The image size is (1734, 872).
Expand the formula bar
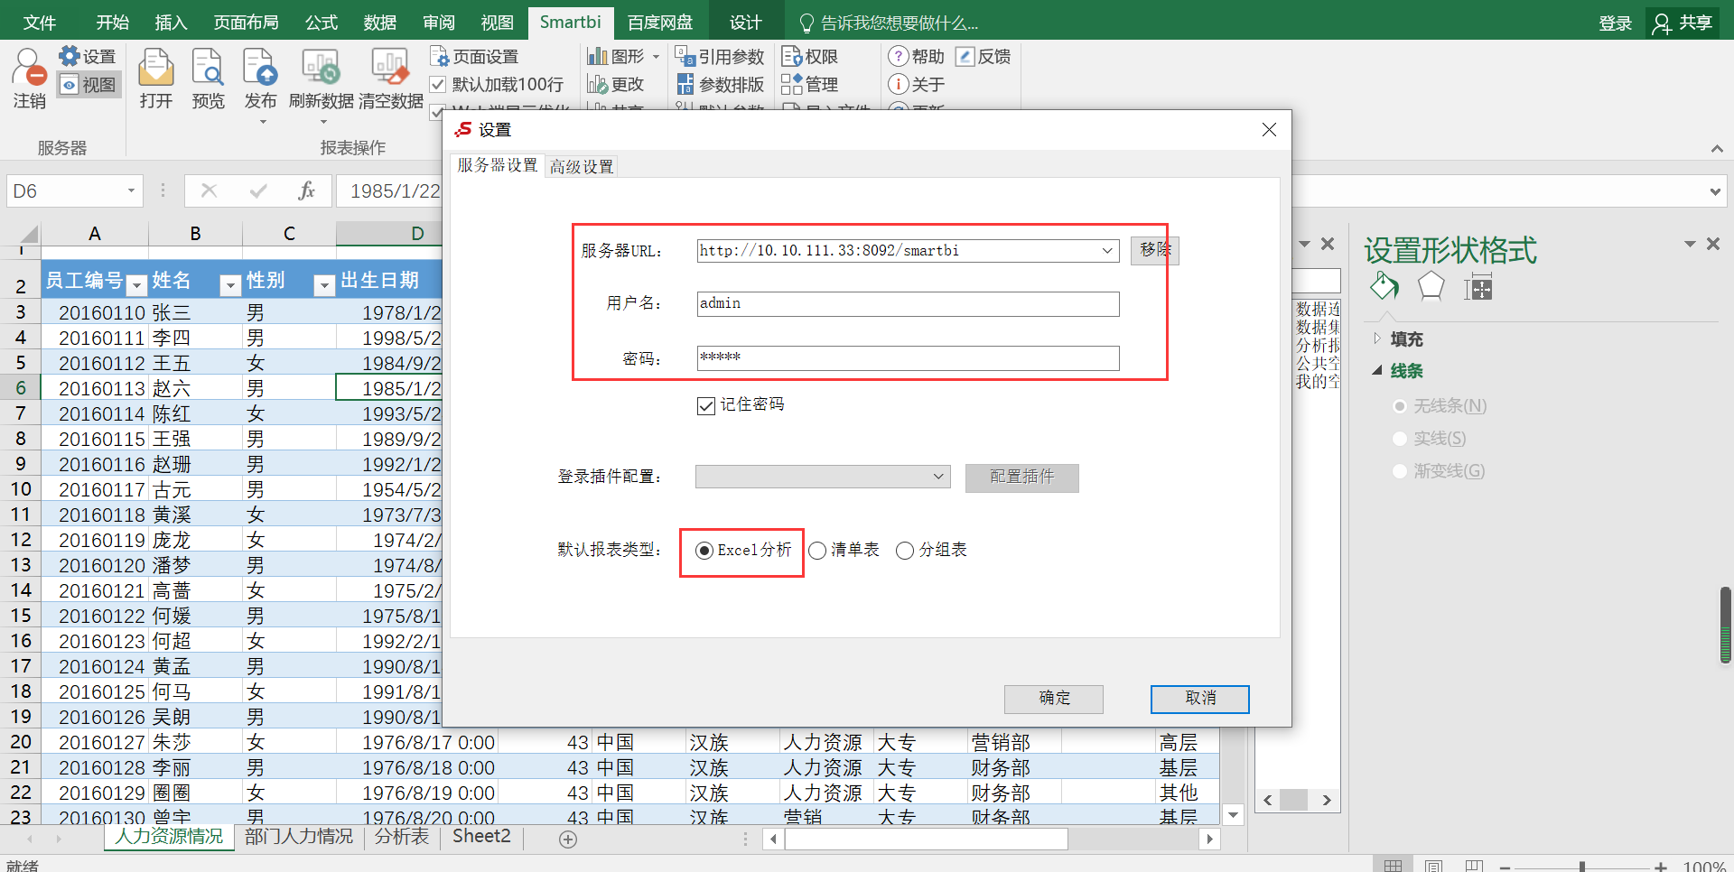pos(1715,191)
